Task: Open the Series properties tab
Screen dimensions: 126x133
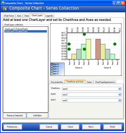Action: coord(89,82)
